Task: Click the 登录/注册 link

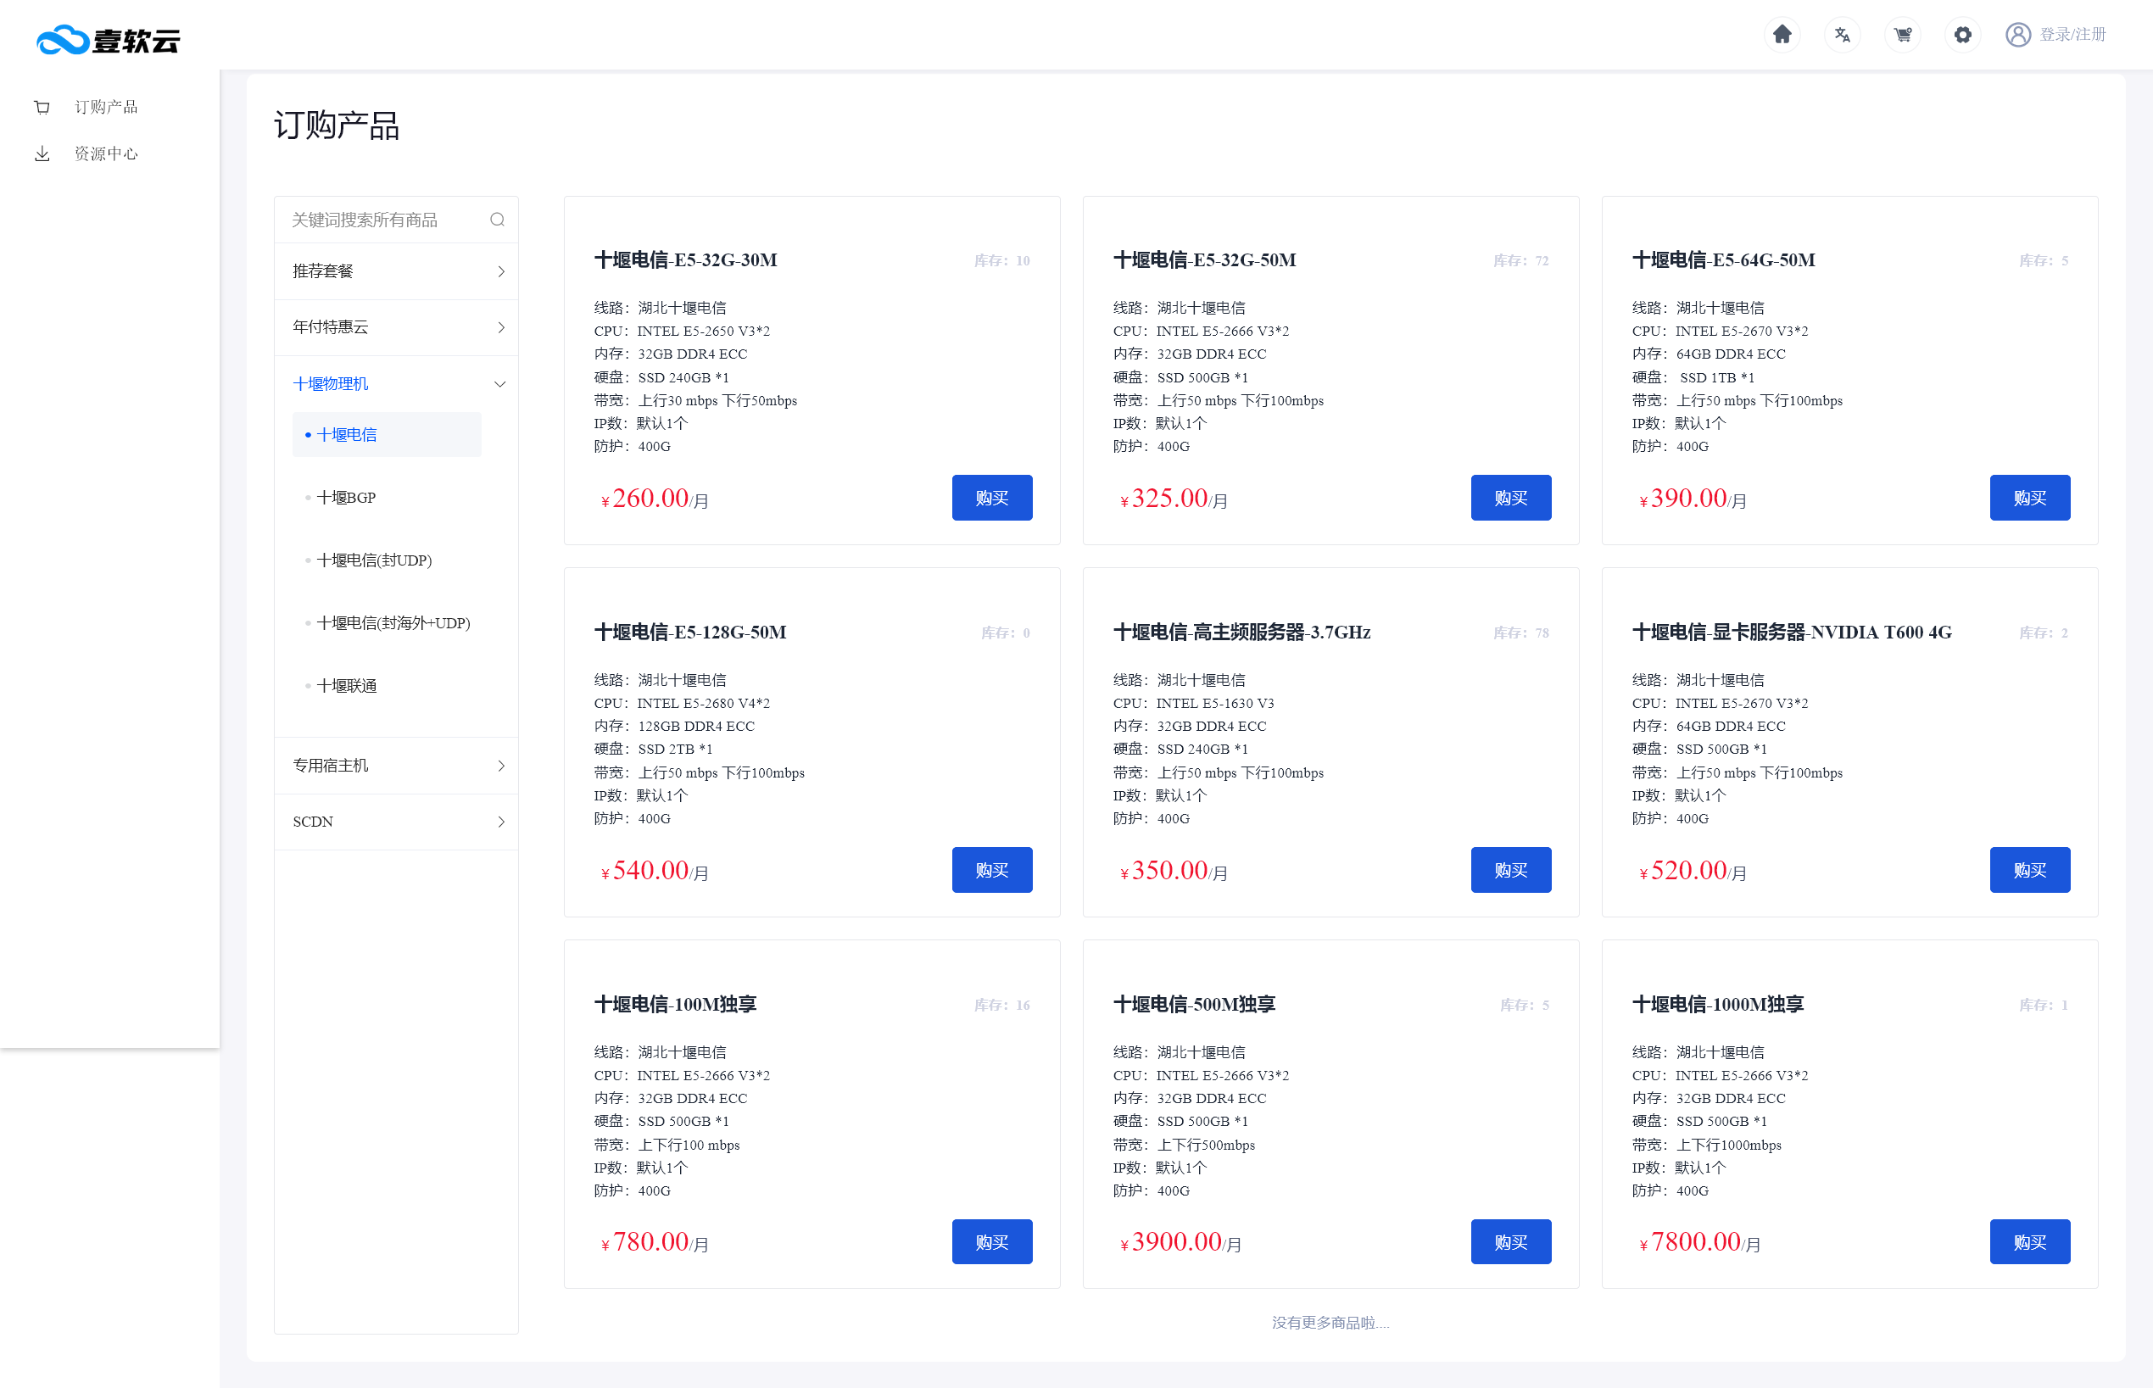Action: (2072, 35)
